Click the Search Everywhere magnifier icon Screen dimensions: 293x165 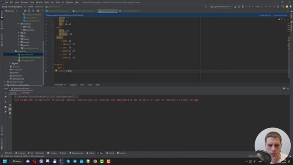coord(283,7)
